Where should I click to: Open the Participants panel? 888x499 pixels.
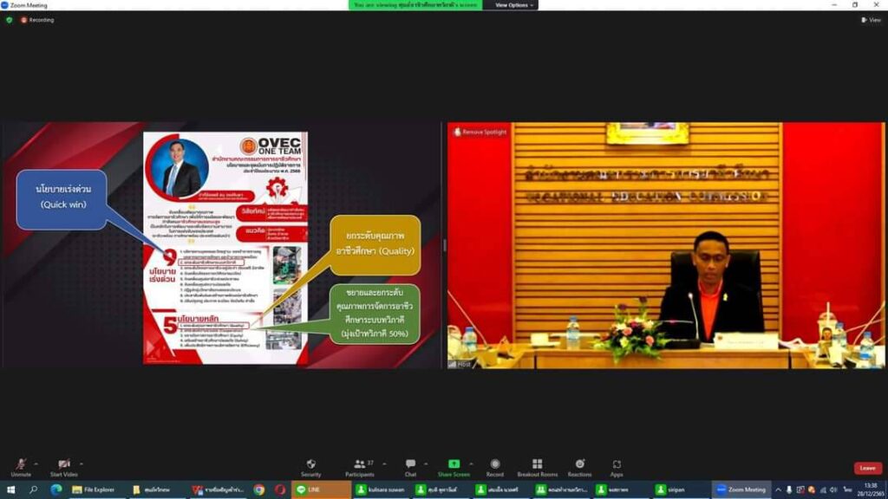(x=359, y=465)
